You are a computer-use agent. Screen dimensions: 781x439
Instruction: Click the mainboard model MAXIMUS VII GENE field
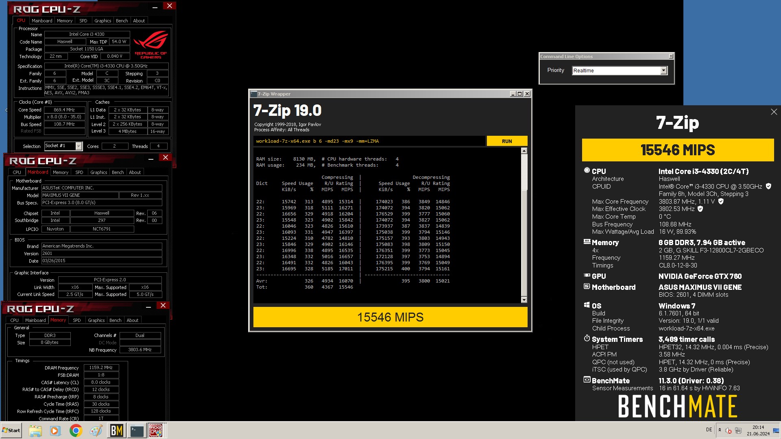click(x=80, y=195)
